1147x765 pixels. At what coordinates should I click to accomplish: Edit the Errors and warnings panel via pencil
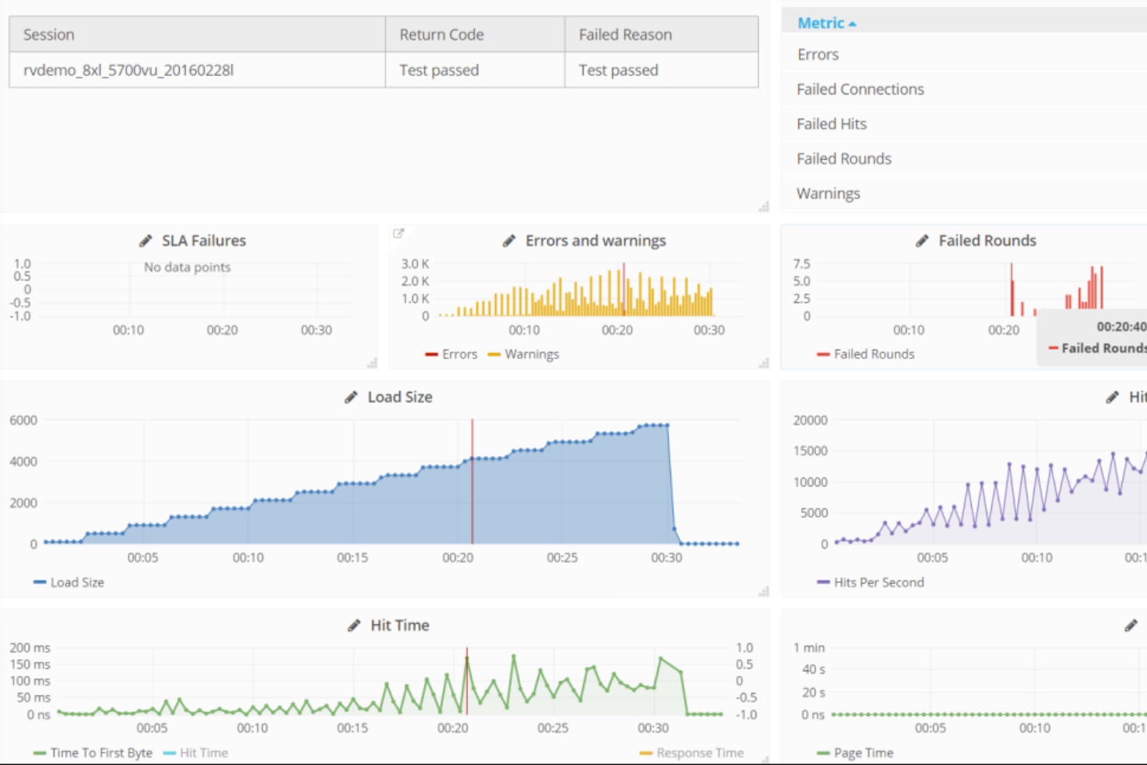[x=509, y=241]
